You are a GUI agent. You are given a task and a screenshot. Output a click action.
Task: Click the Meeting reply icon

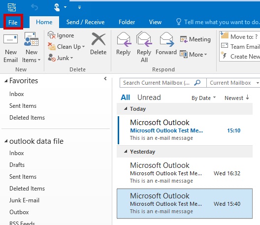pos(184,39)
